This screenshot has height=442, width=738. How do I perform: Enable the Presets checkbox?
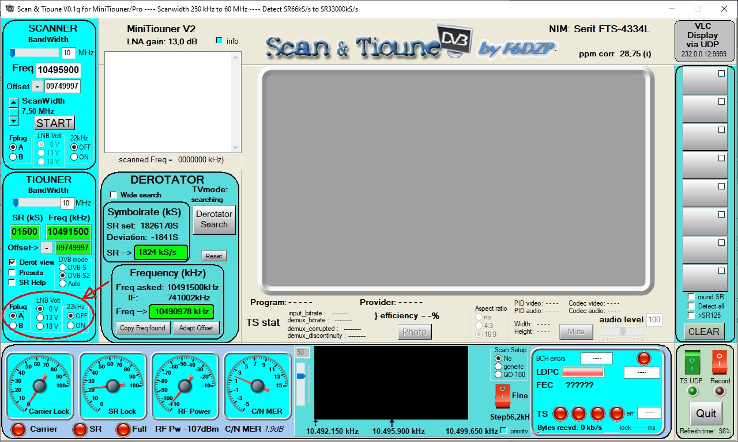pos(12,272)
